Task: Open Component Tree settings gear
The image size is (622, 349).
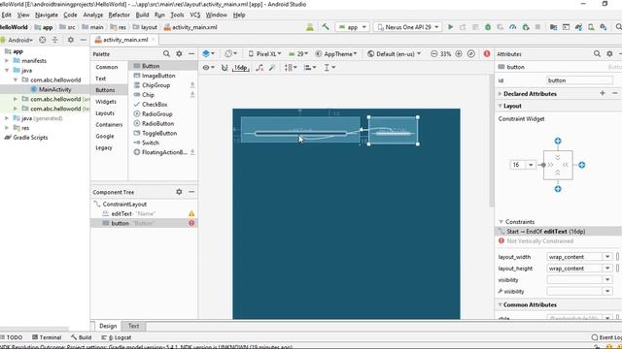Action: tap(179, 192)
